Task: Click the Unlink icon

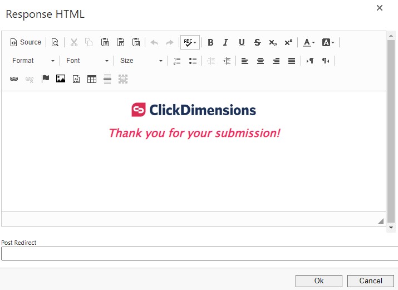Action: (30, 79)
